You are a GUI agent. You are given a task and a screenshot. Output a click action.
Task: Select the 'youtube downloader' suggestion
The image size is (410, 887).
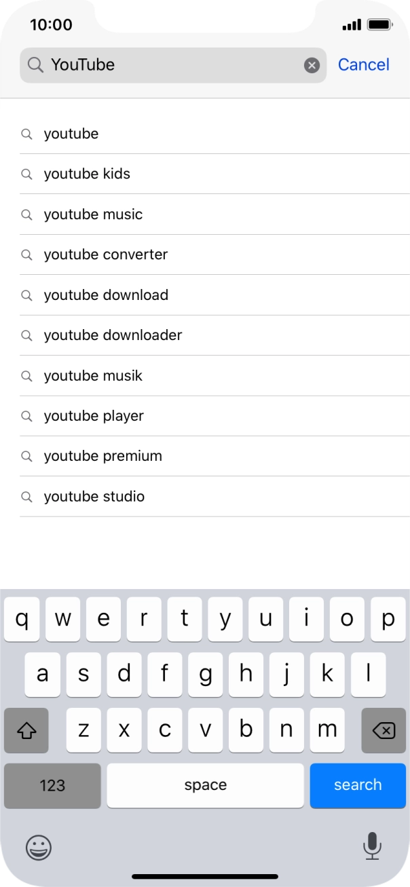(112, 335)
